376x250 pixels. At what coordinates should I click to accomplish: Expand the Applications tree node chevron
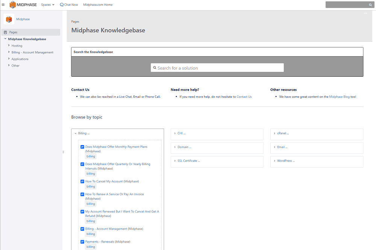(9, 59)
